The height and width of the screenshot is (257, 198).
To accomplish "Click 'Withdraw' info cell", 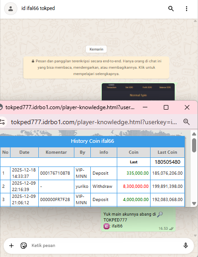I will coord(102,186).
